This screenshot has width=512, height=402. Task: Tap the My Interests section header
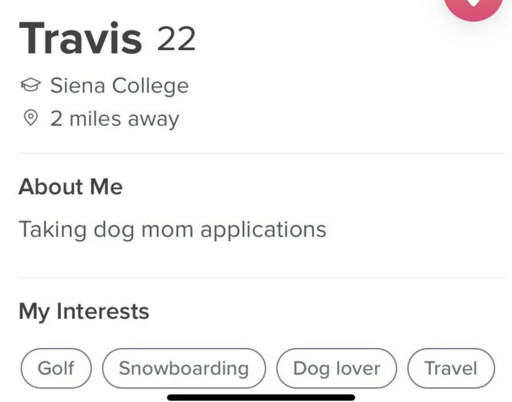point(83,311)
